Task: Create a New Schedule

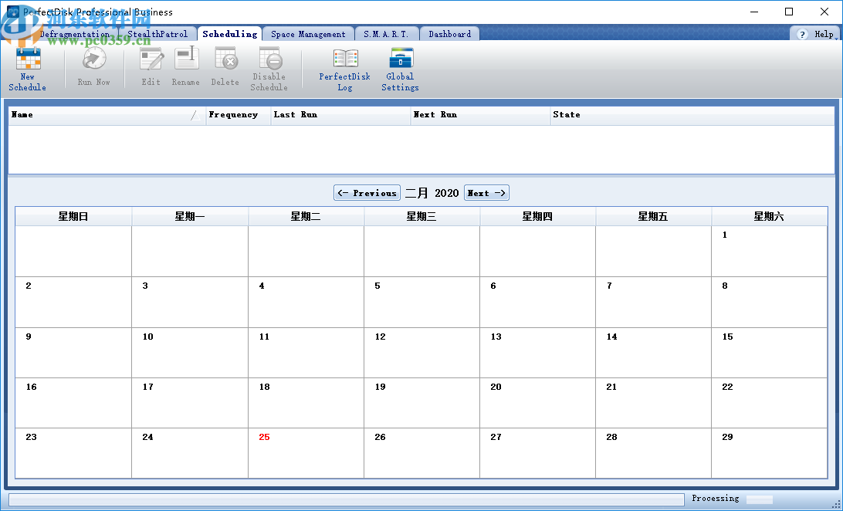Action: 26,69
